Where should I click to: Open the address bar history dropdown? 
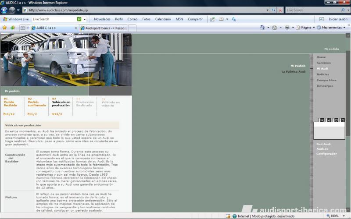[268, 10]
